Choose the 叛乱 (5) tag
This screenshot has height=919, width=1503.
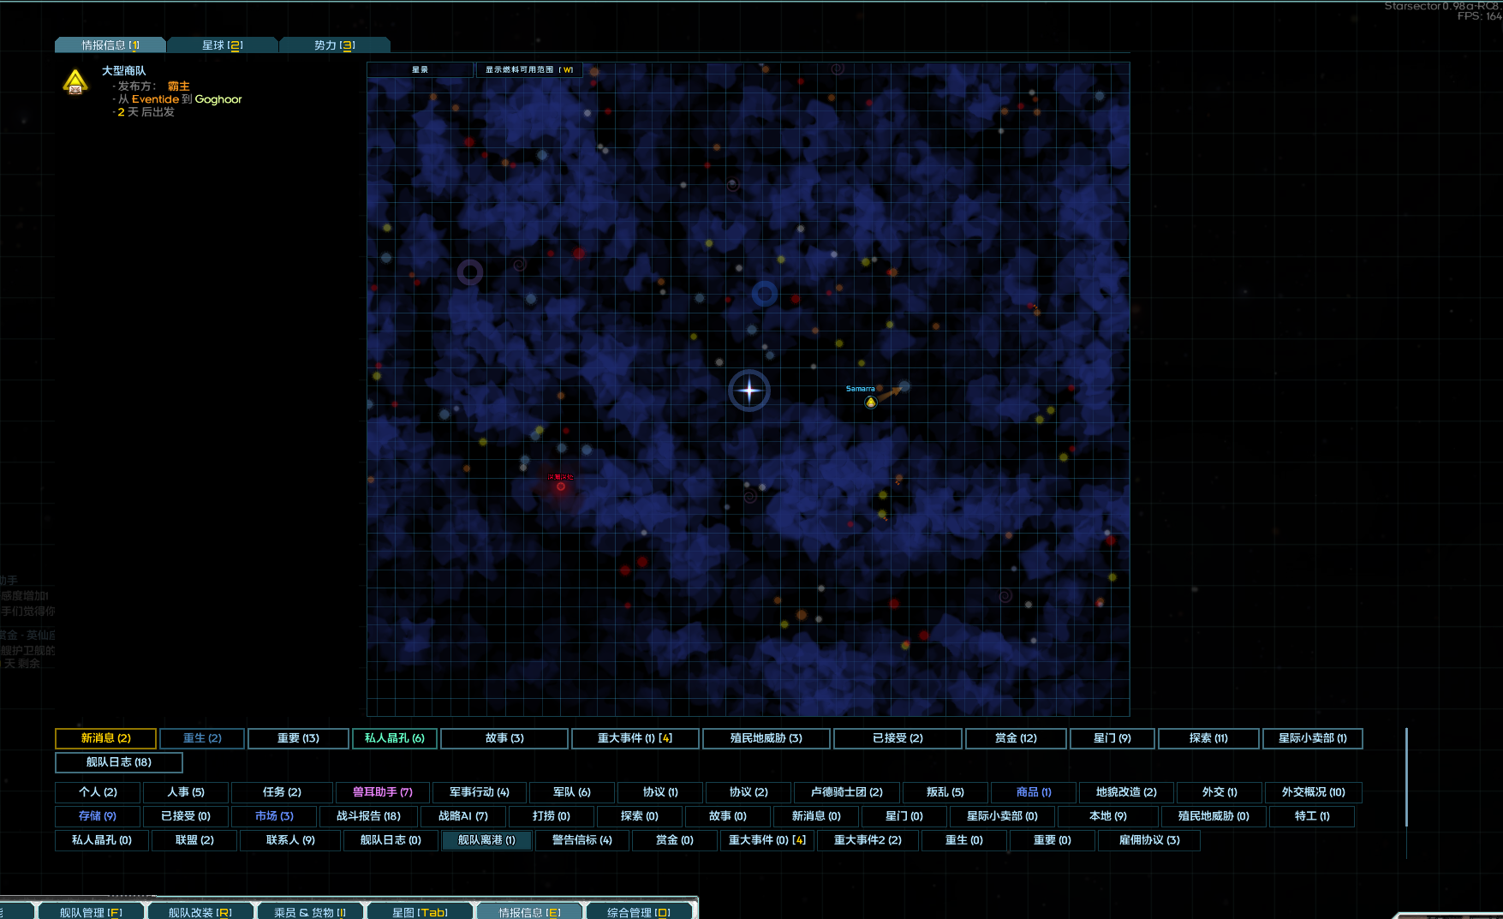point(945,792)
